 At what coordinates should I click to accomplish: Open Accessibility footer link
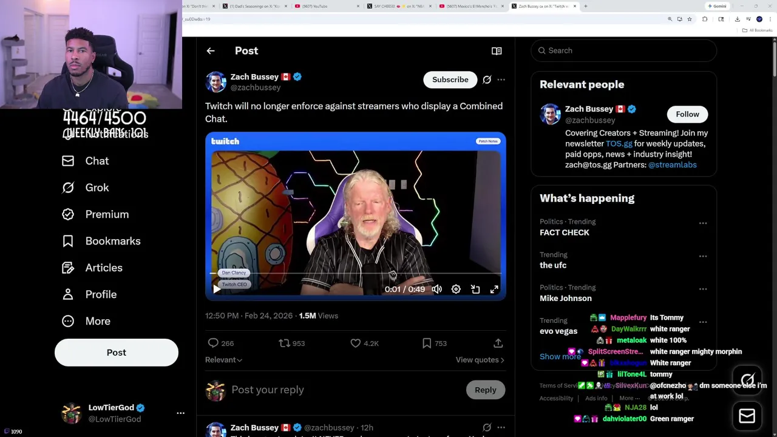tap(556, 398)
